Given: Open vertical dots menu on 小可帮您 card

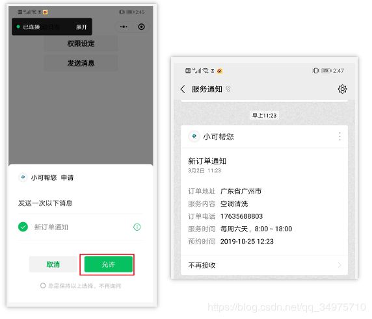Looking at the screenshot, I should tap(339, 136).
